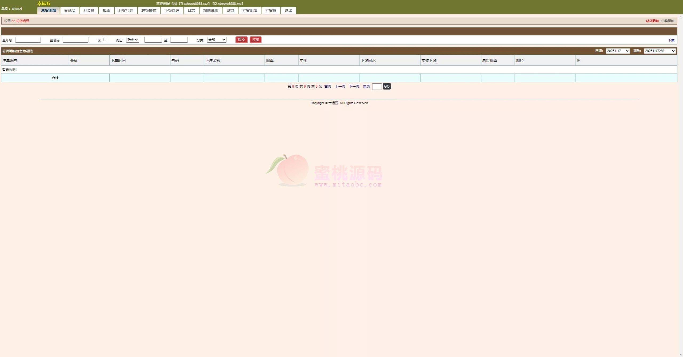The image size is (683, 357).
Task: Open the 设置 tab
Action: 230,10
